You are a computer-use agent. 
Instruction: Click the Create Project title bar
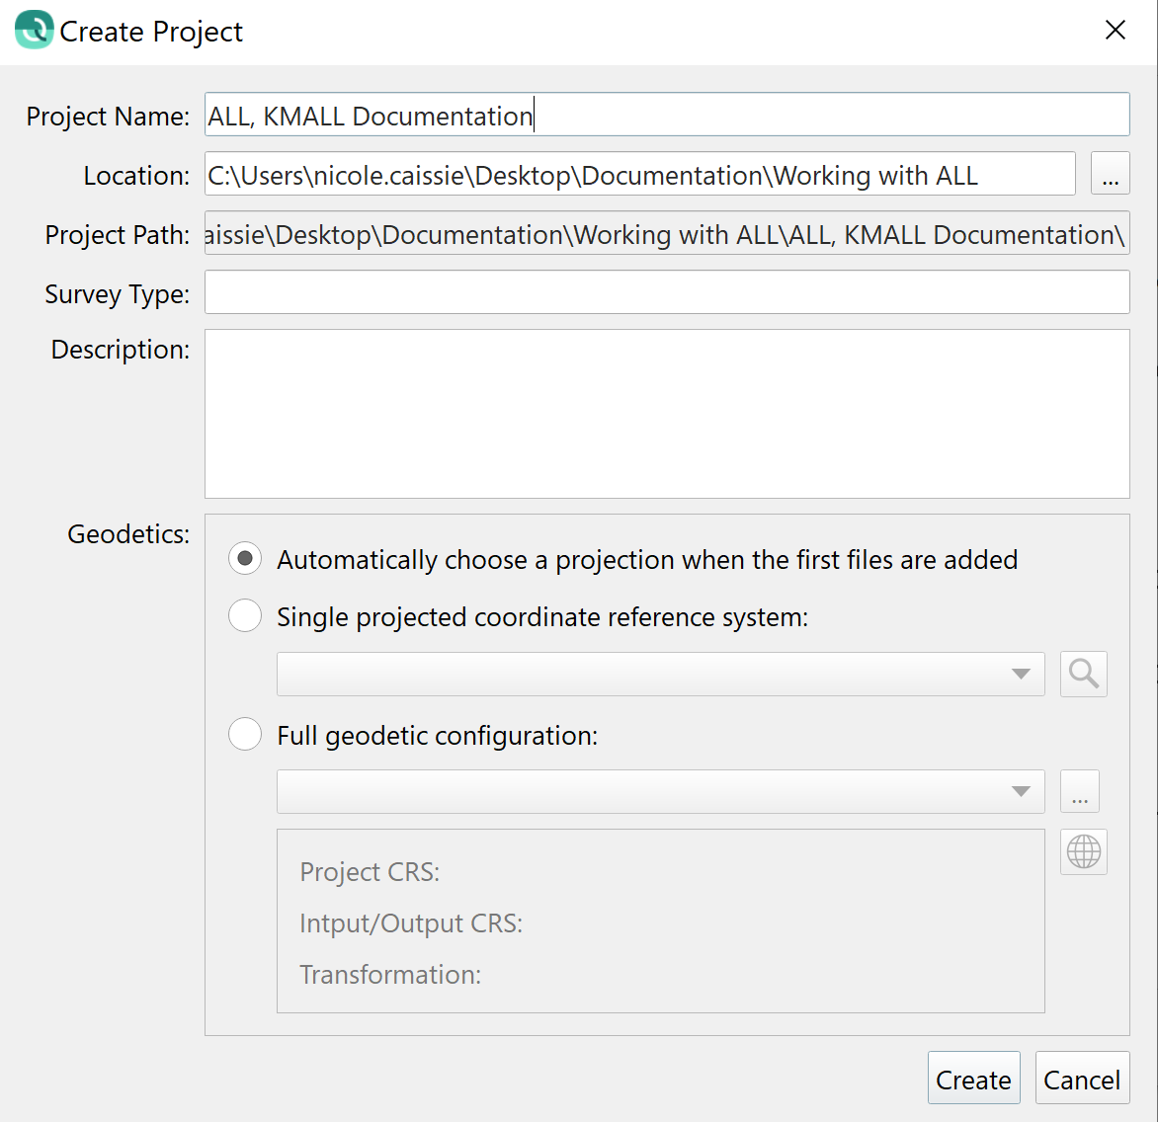click(x=593, y=32)
